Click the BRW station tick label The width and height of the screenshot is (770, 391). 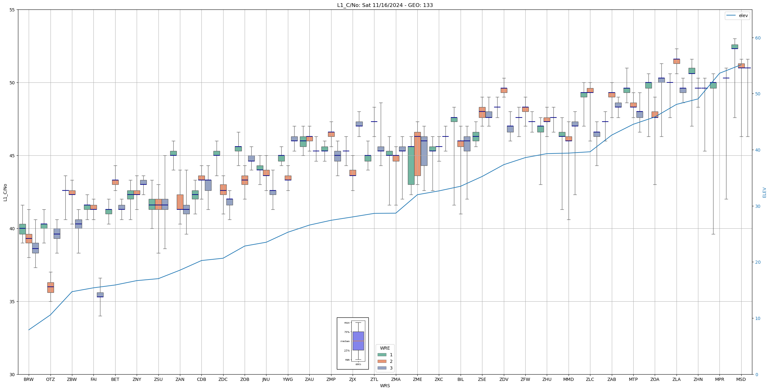pyautogui.click(x=29, y=379)
